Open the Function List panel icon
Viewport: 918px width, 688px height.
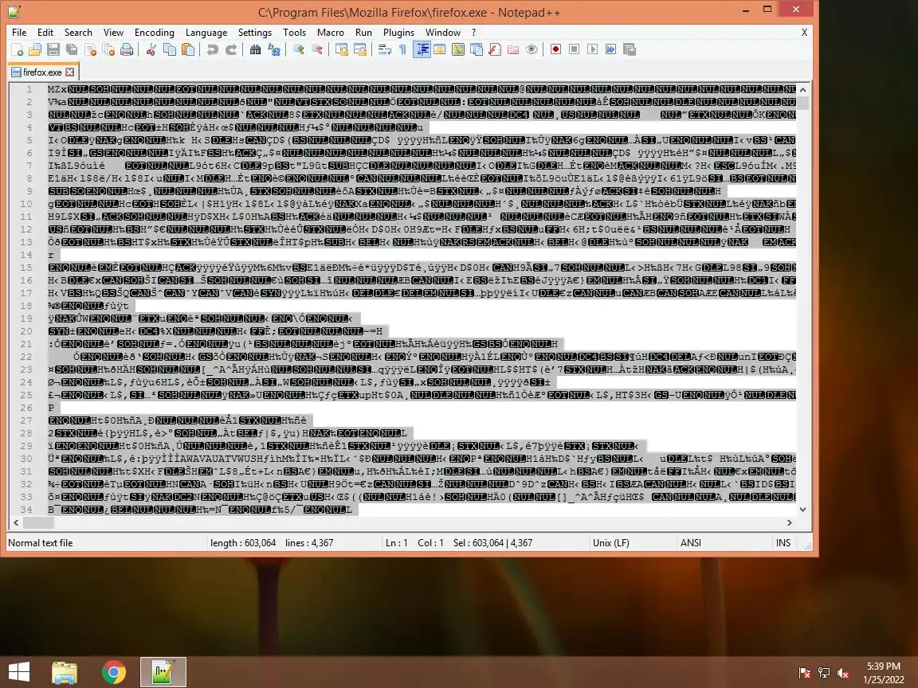click(495, 49)
